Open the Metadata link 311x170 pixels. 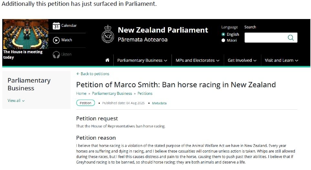(159, 103)
